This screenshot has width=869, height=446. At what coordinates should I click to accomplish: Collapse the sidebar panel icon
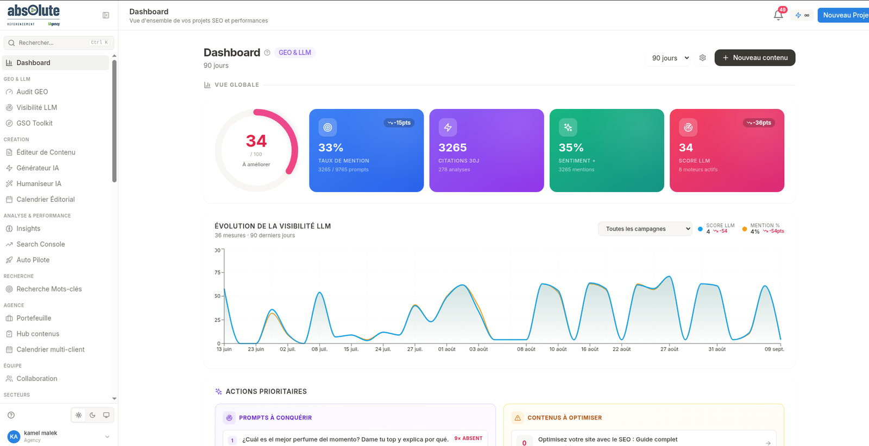[x=106, y=15]
